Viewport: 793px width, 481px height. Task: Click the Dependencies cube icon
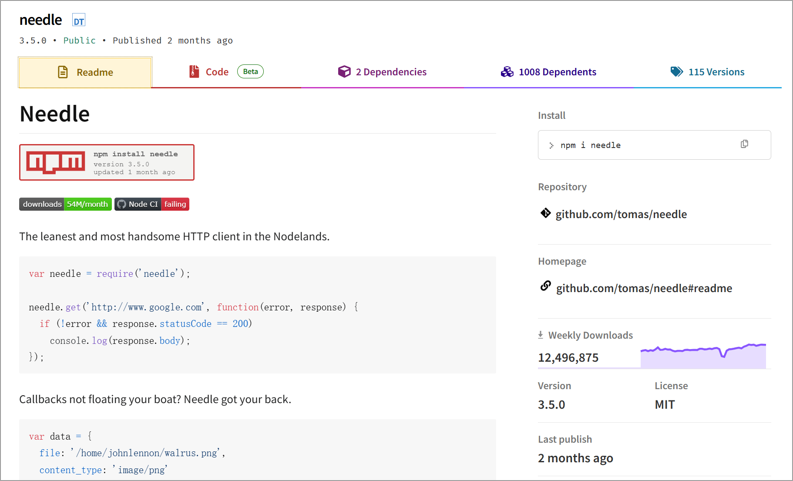pos(344,72)
